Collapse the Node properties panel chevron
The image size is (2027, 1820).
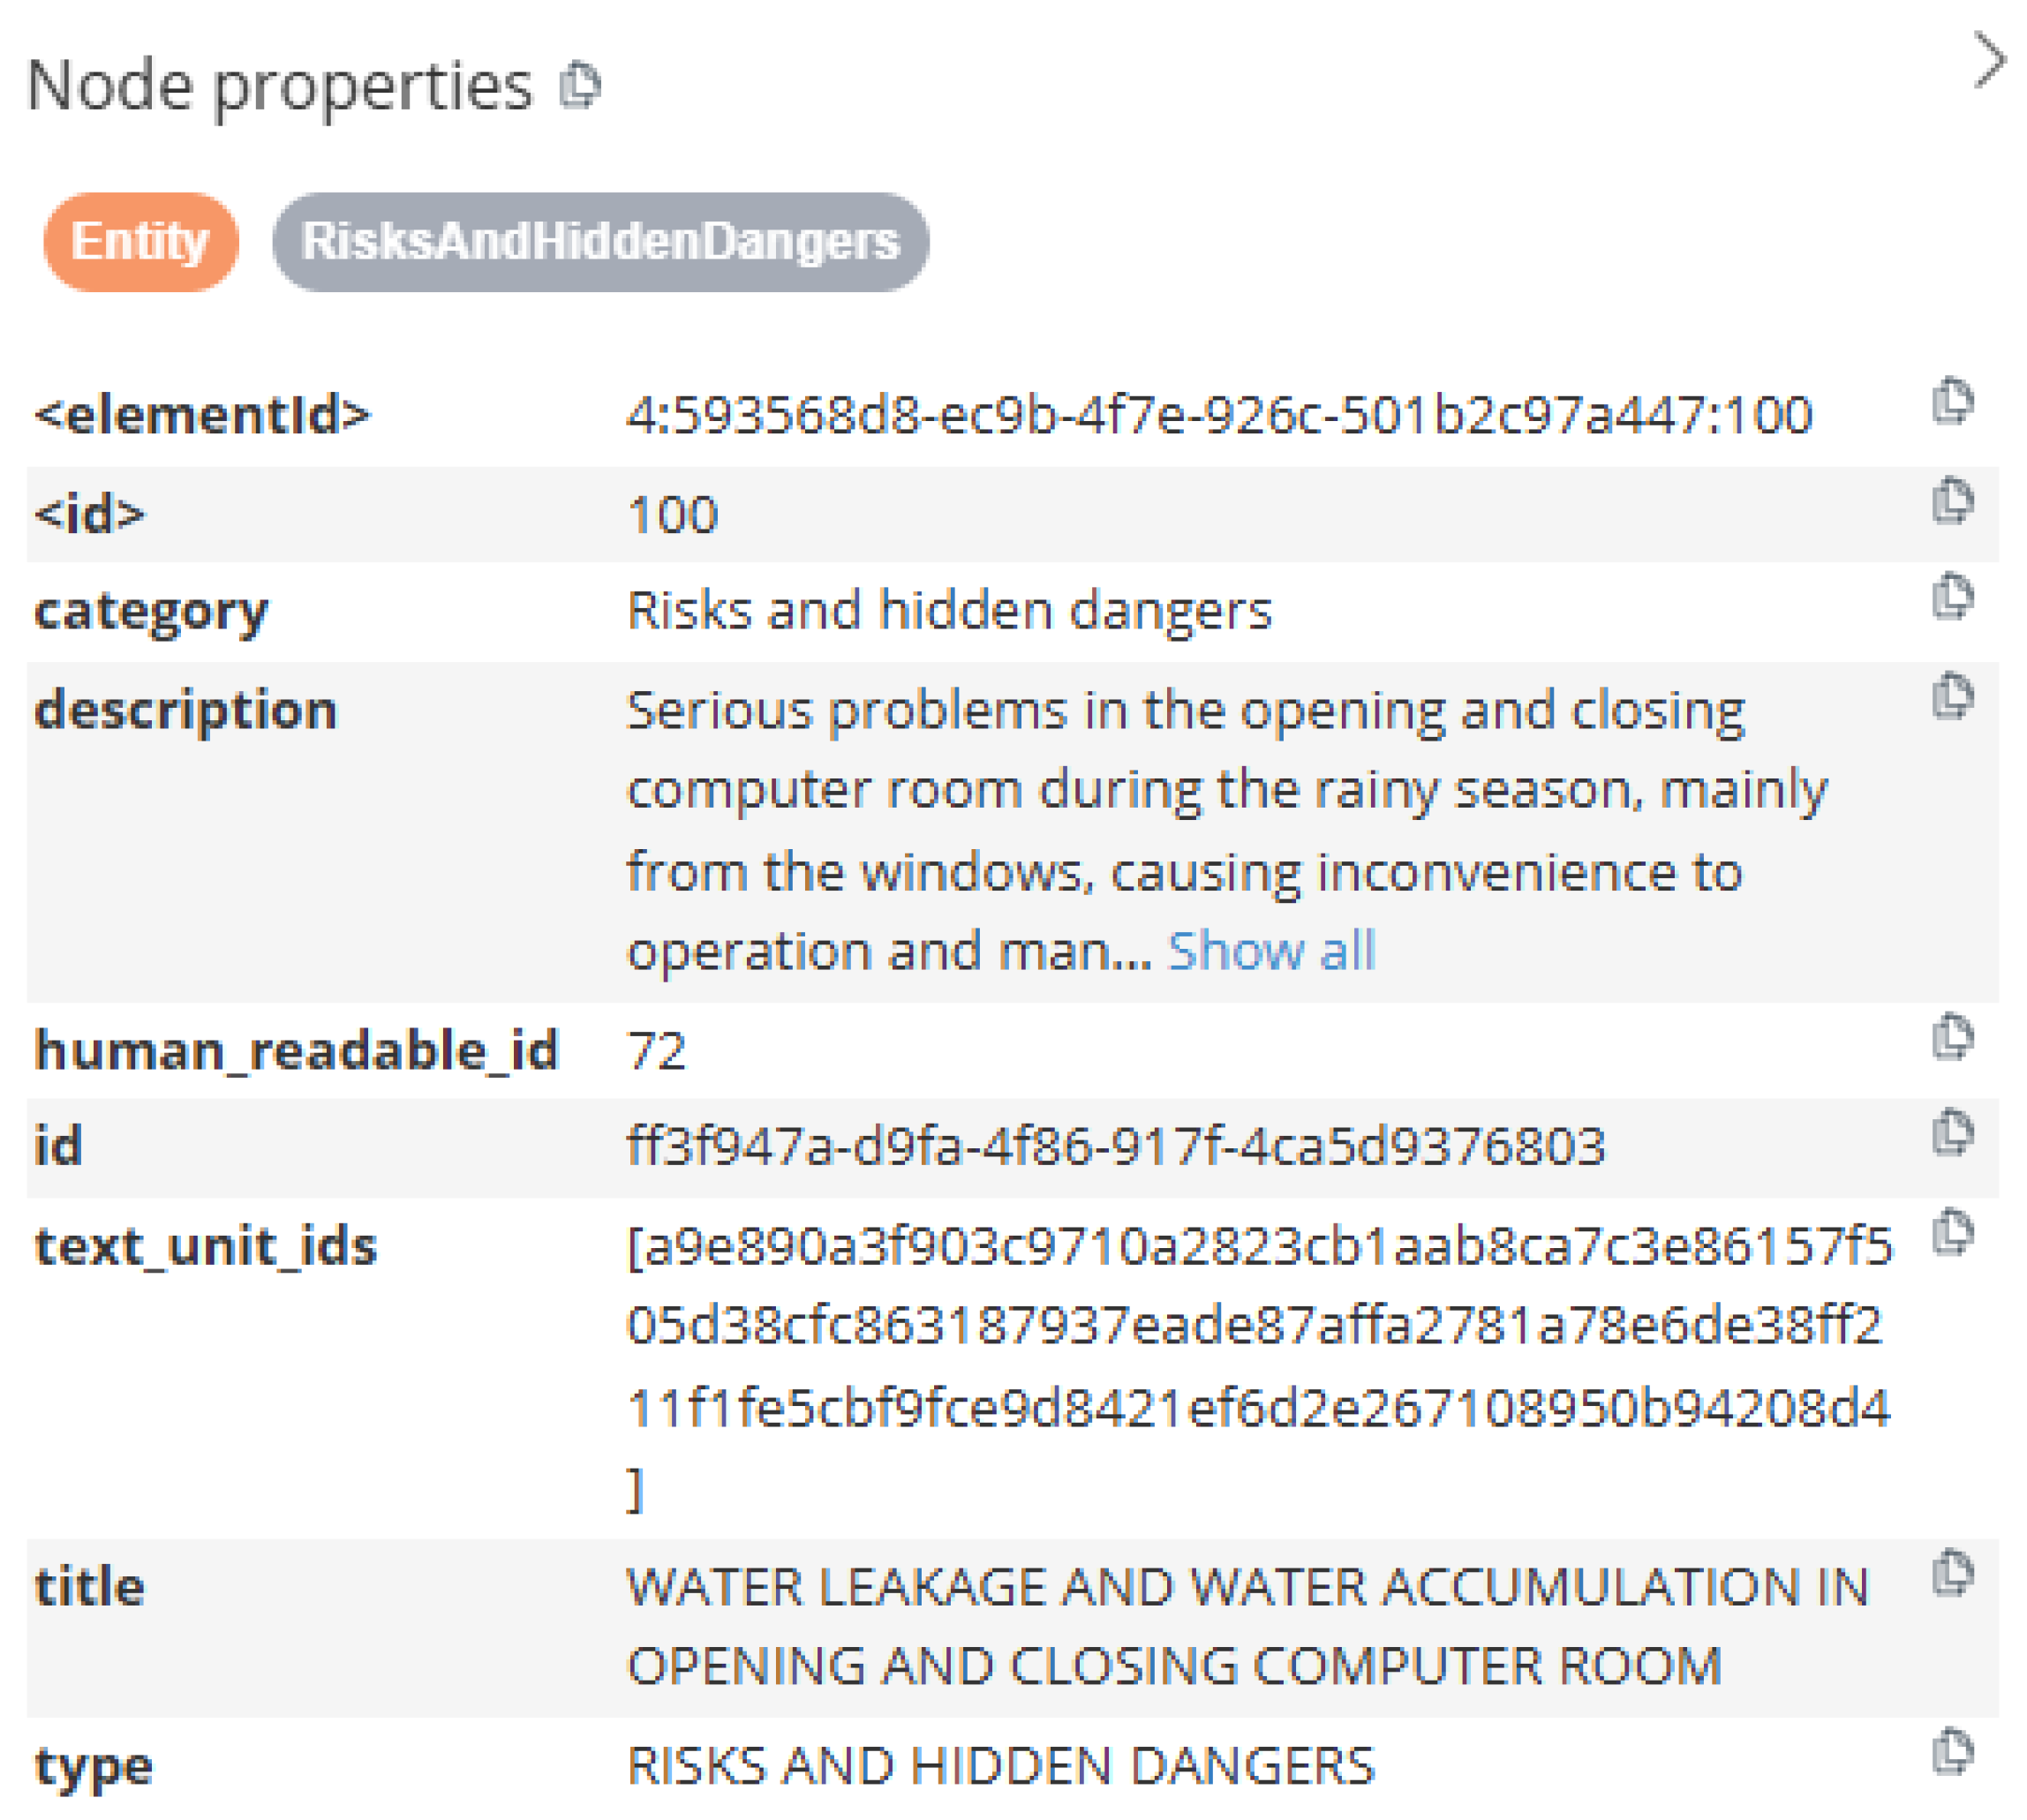click(x=1989, y=61)
